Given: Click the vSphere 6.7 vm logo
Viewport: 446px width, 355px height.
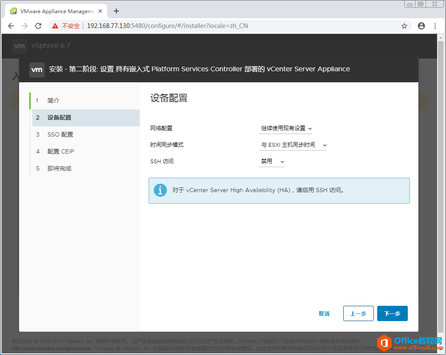Looking at the screenshot, I should pos(20,46).
